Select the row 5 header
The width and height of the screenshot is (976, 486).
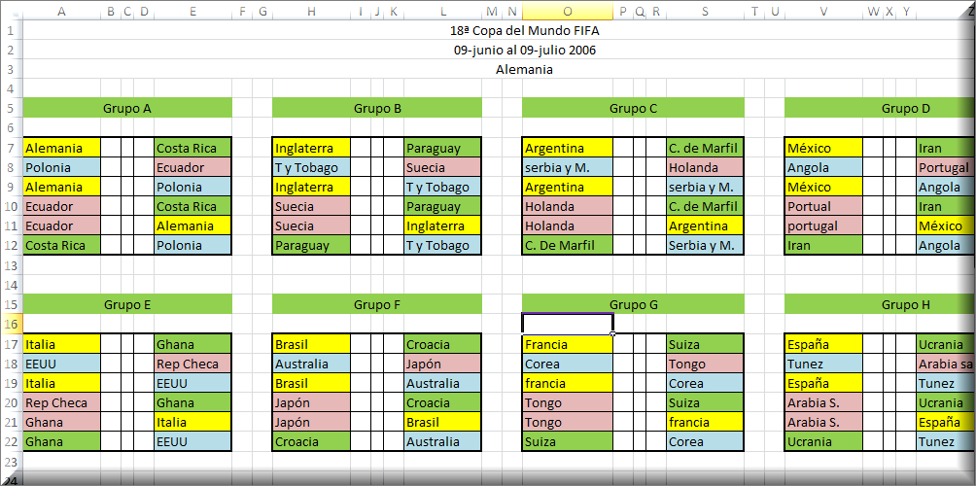[x=11, y=108]
